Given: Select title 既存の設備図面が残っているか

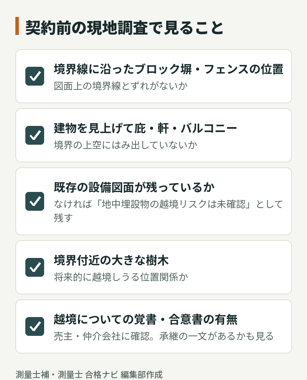Looking at the screenshot, I should (x=134, y=187).
